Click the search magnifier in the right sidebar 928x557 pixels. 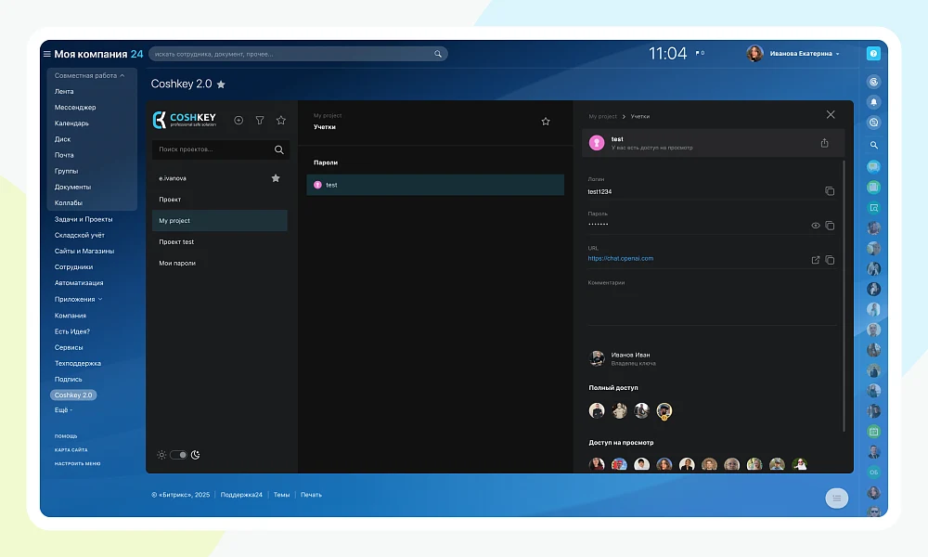[873, 145]
